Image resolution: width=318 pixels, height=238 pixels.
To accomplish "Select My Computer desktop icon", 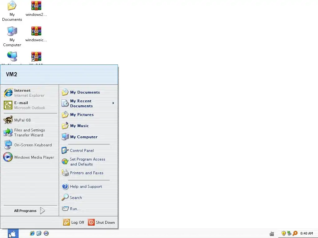I will [12, 37].
